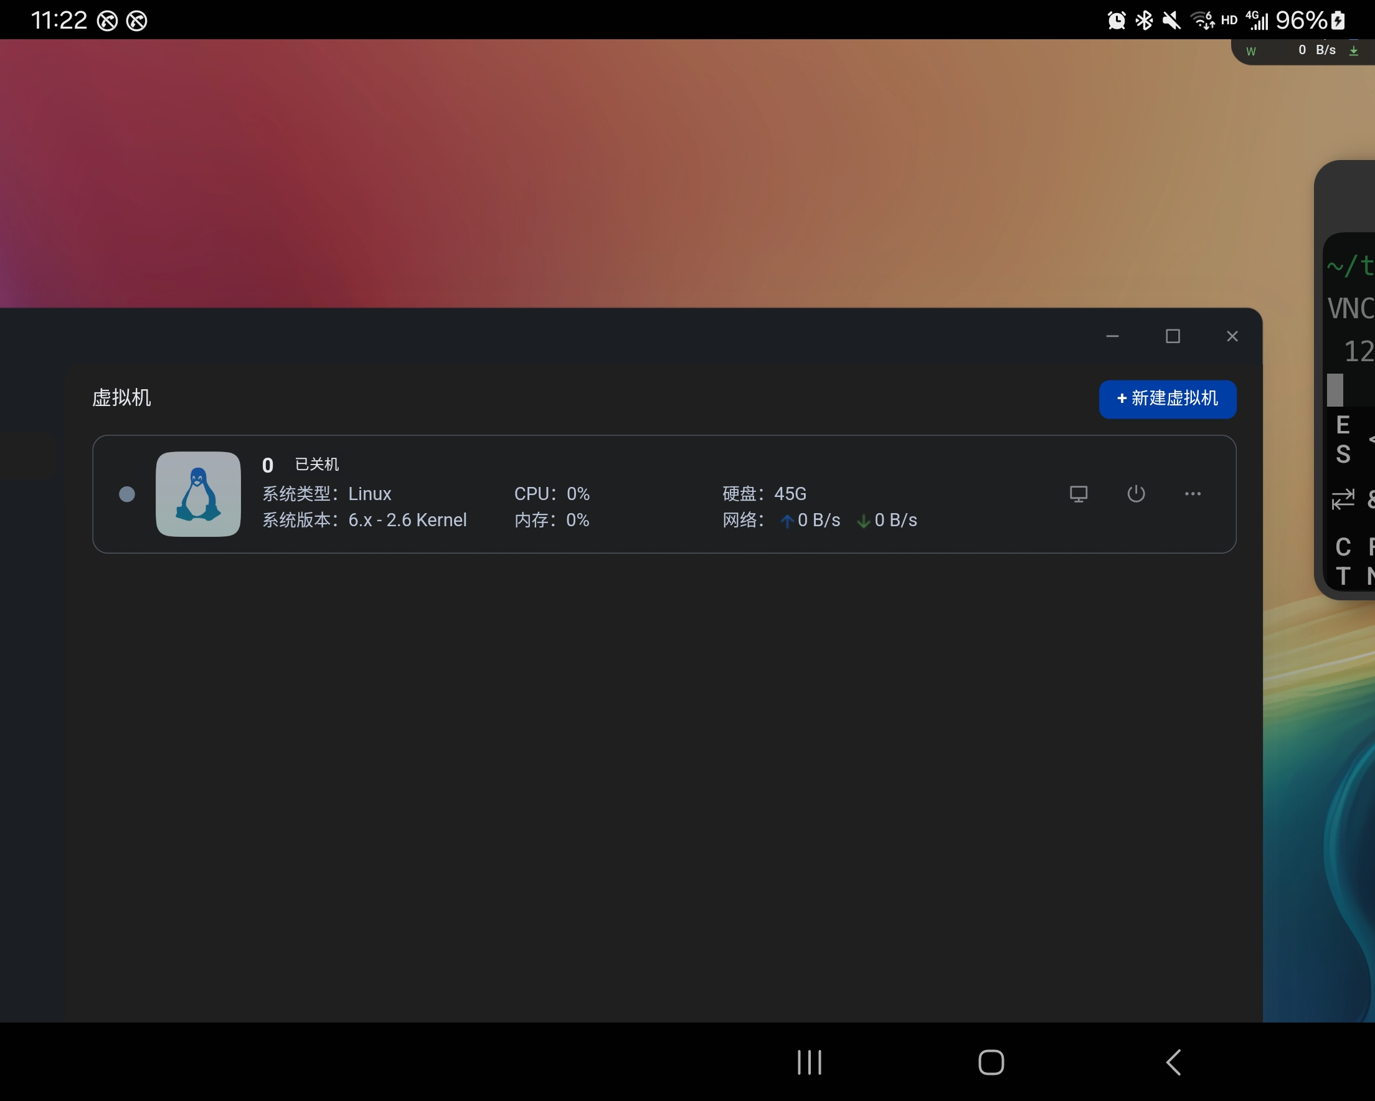This screenshot has width=1375, height=1101.
Task: Close the virtual machine manager window
Action: [1232, 336]
